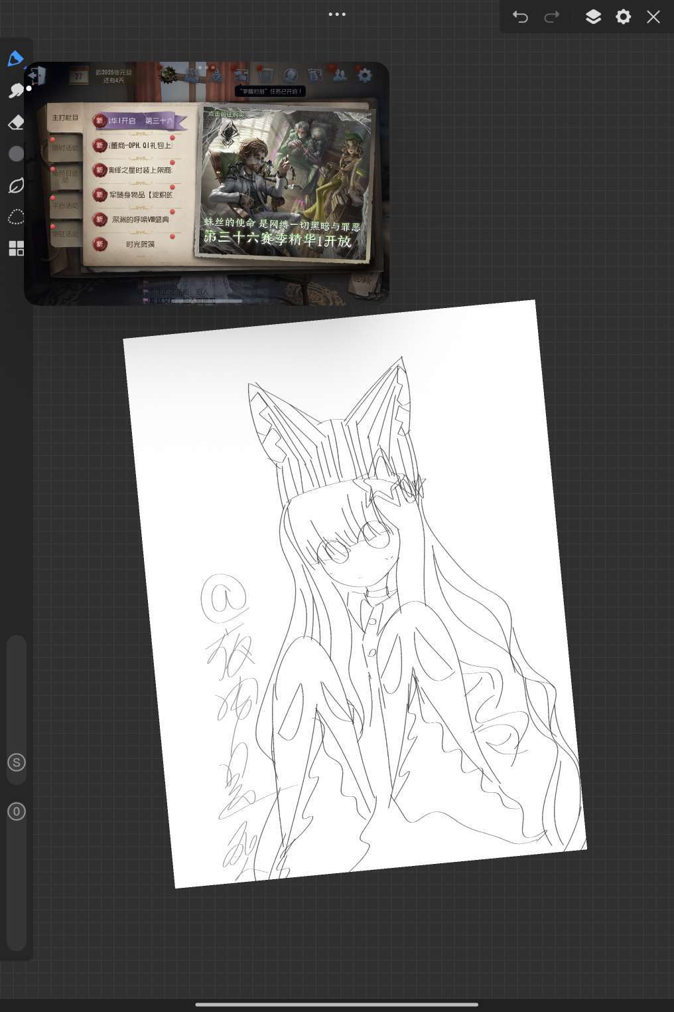Open the settings gear in top toolbar

(x=623, y=17)
